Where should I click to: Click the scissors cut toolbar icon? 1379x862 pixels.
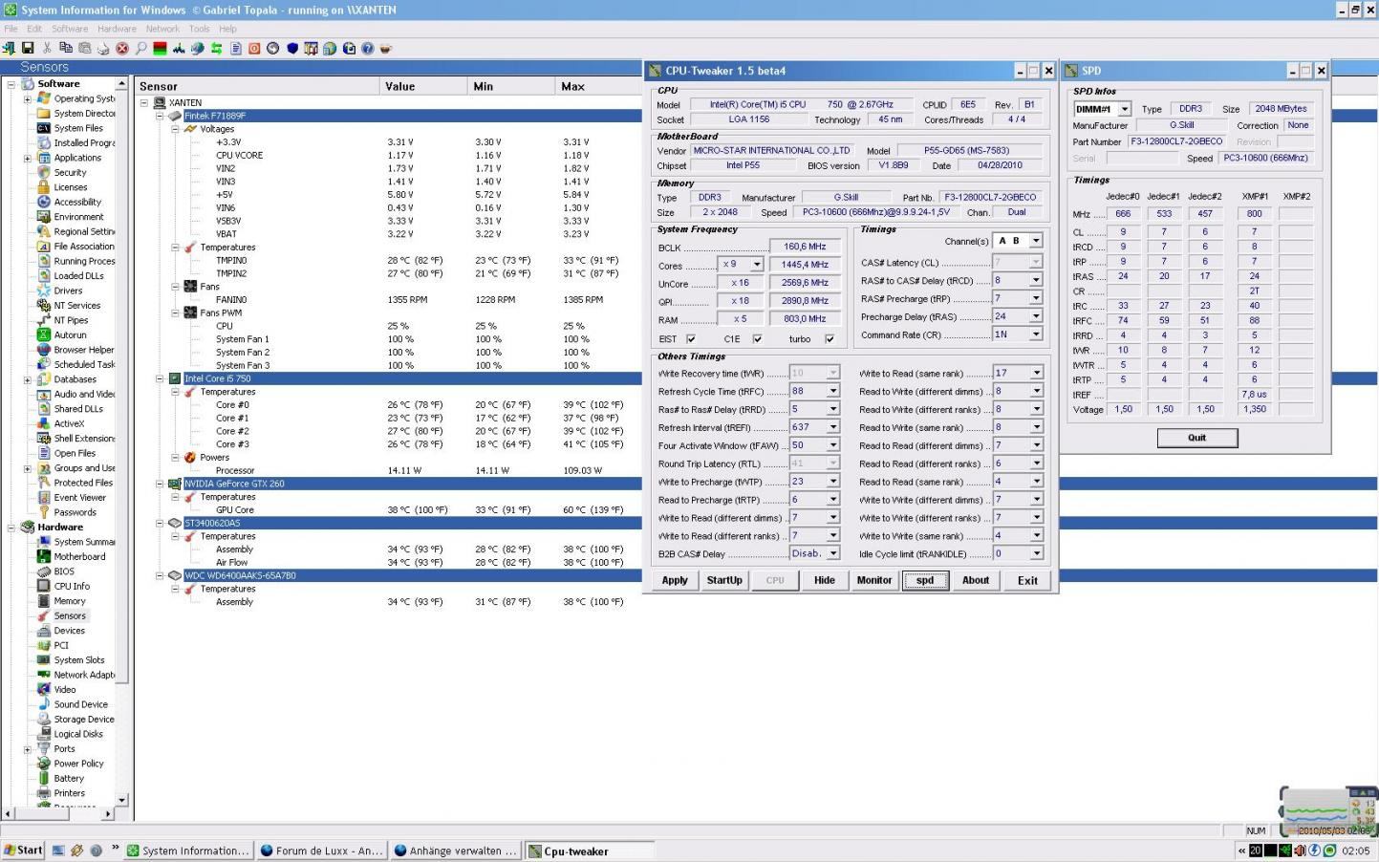pyautogui.click(x=47, y=48)
